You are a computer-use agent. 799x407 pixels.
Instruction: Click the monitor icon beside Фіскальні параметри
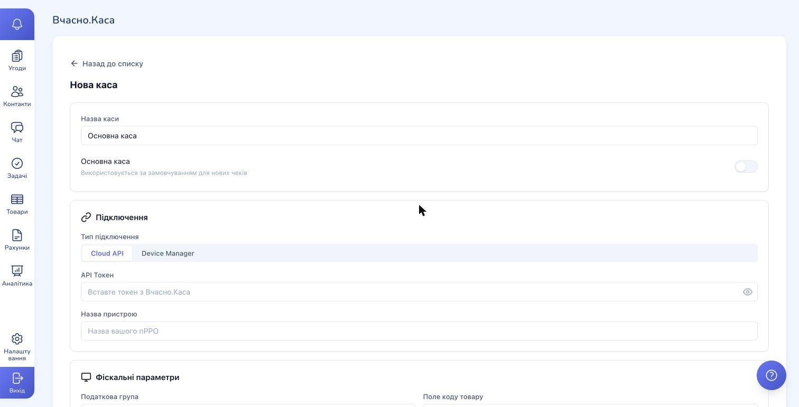point(86,377)
